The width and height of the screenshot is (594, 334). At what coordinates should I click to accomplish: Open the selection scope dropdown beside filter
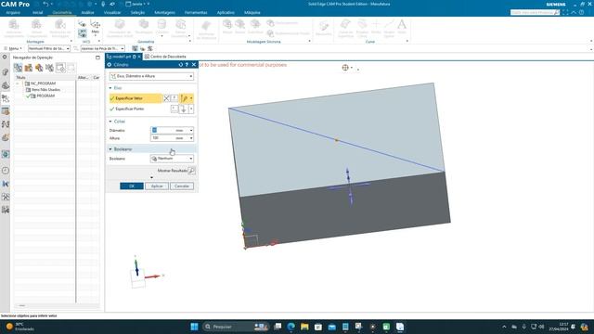103,48
